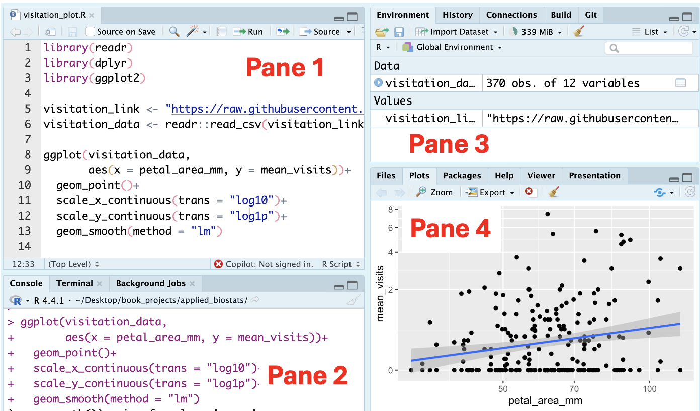This screenshot has width=700, height=411.
Task: Open the Viewer tab
Action: pos(541,175)
